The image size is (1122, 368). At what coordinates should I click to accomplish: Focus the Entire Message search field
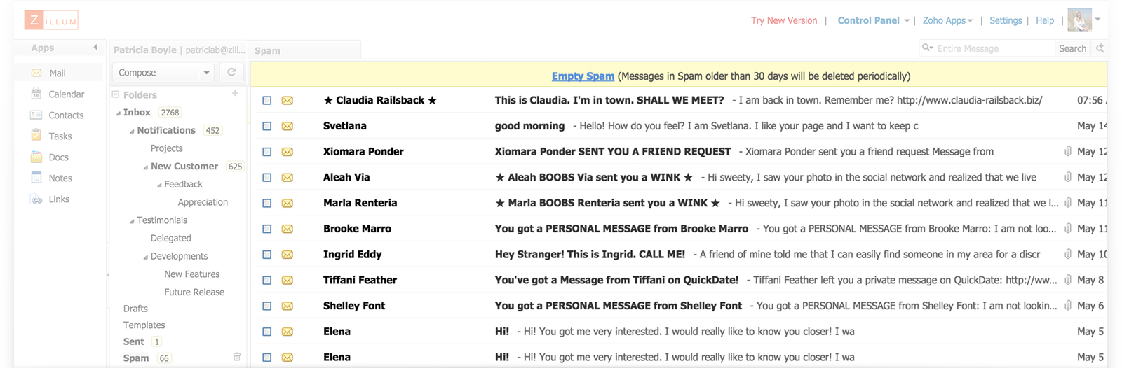(993, 48)
